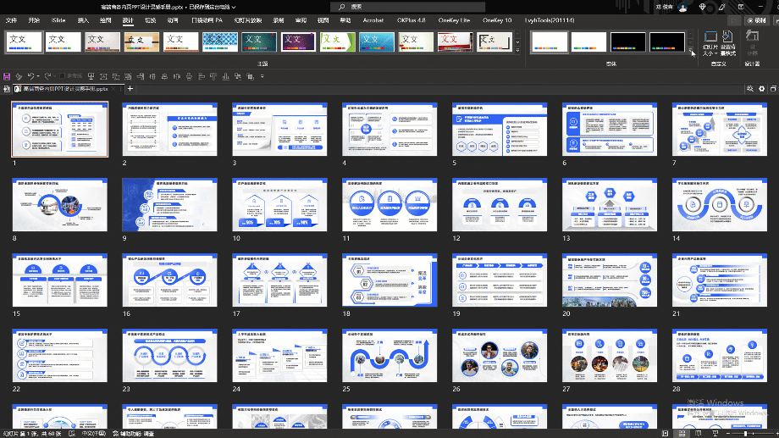The image size is (779, 438).
Task: Start slideshow from status bar icon
Action: (715, 434)
